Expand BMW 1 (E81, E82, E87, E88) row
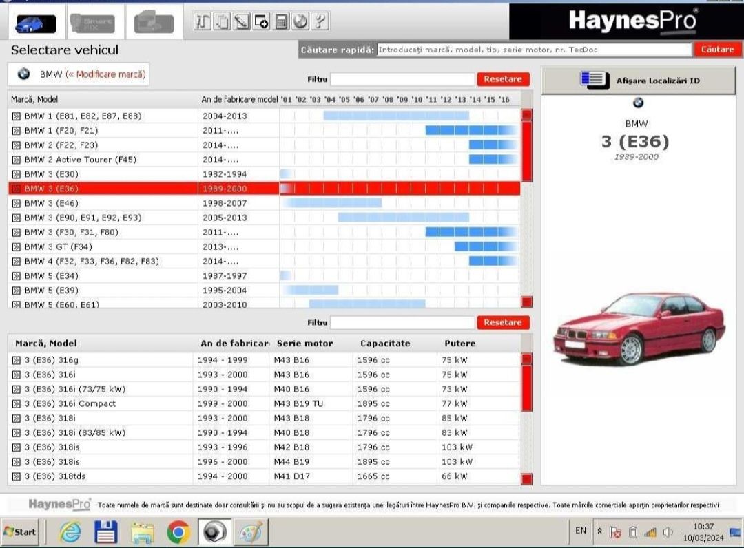 pos(17,116)
